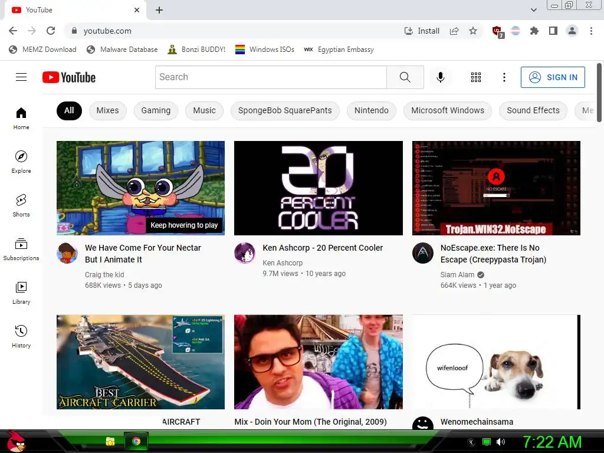Click the Chrome taskbar icon
Screen dimensions: 604x453
pyautogui.click(x=136, y=441)
